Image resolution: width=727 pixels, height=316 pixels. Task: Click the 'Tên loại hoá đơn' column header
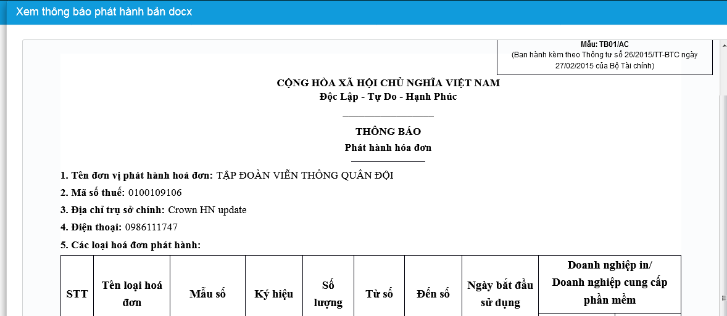coord(131,294)
